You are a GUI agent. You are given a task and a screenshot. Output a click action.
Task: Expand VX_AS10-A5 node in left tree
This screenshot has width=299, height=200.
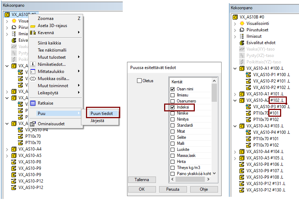[x=7, y=156]
